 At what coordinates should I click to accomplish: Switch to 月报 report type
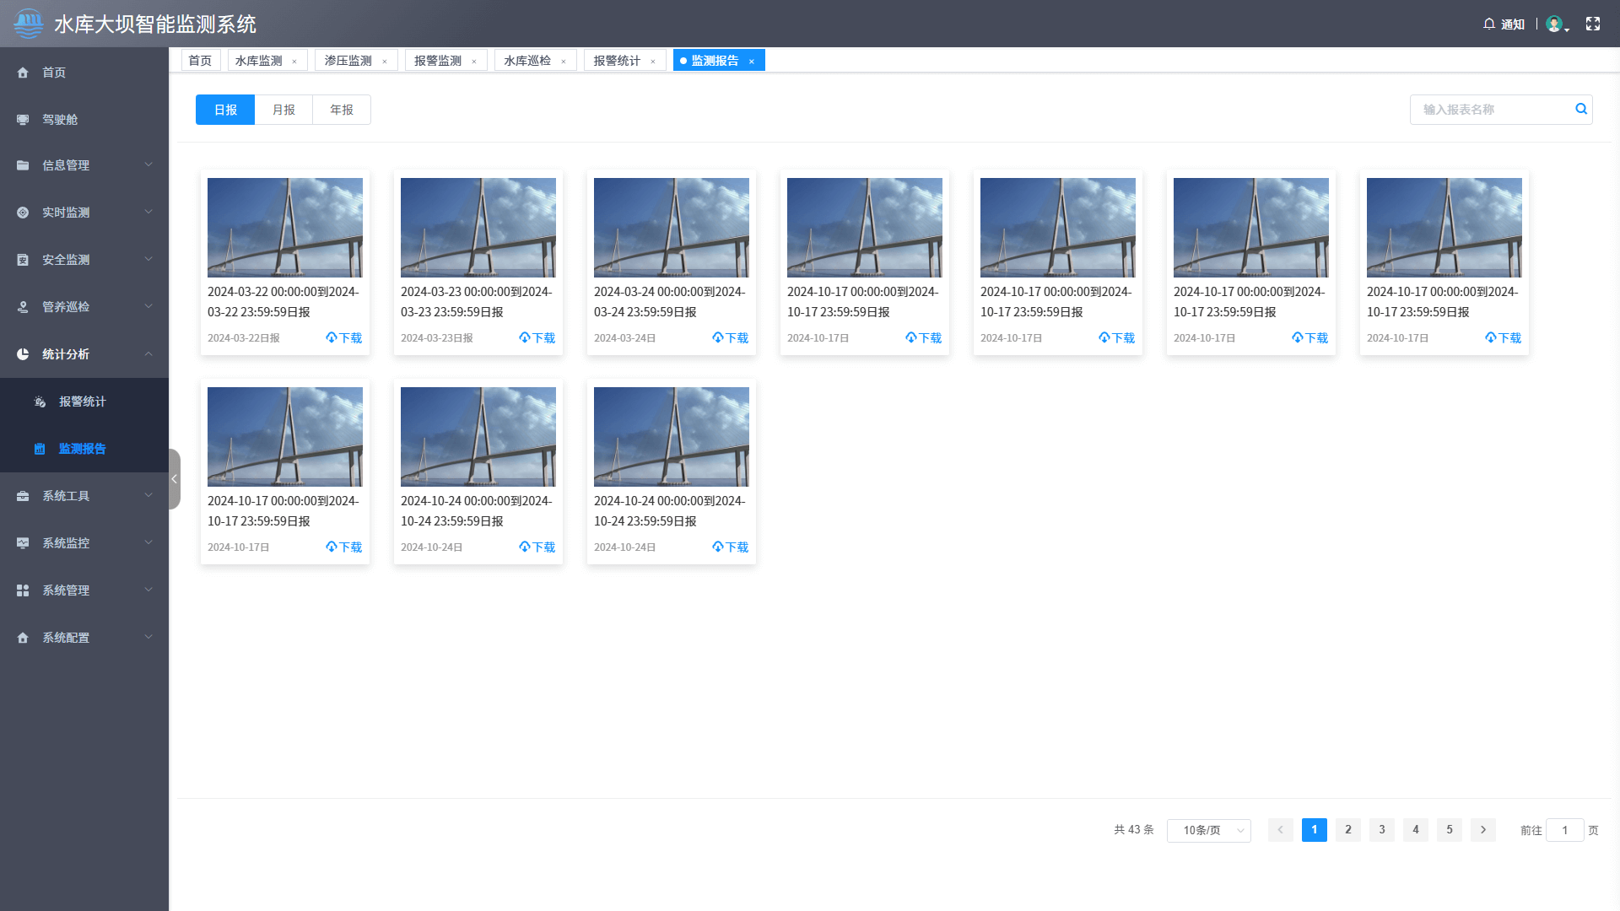(x=283, y=110)
